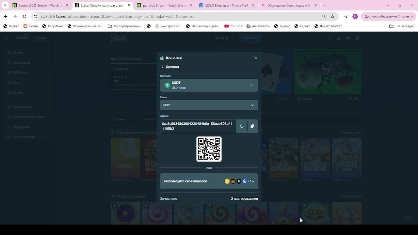
Task: Click Доступно обновление Chrome button
Action: tap(386, 16)
